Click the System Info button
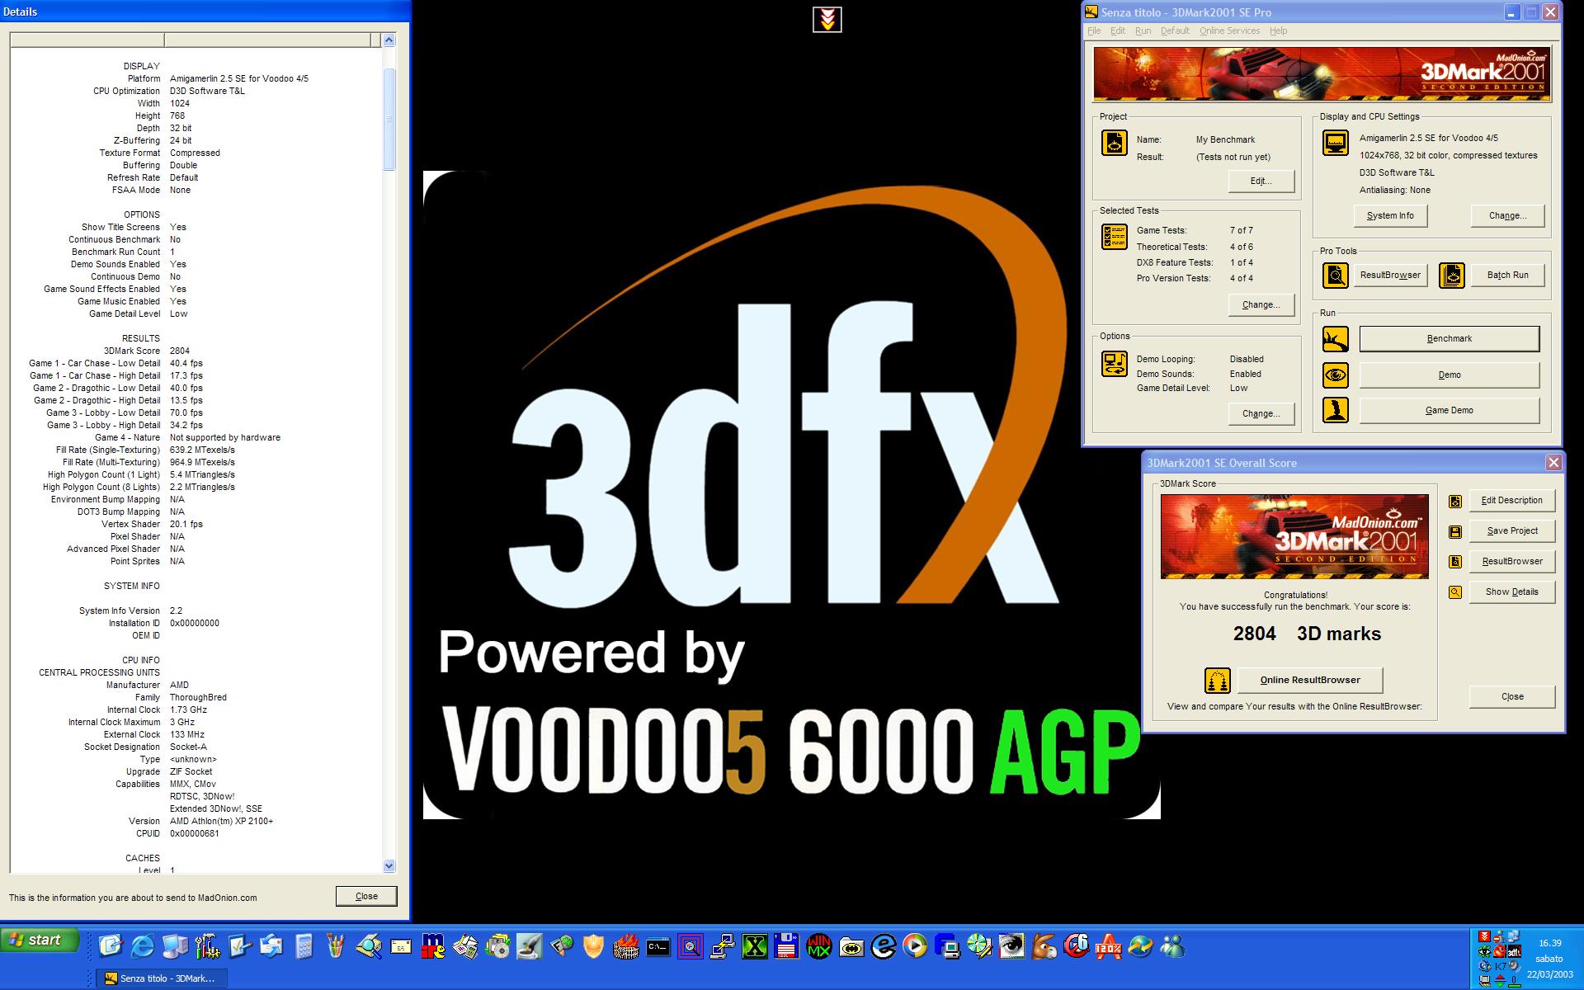This screenshot has width=1584, height=990. [1390, 216]
